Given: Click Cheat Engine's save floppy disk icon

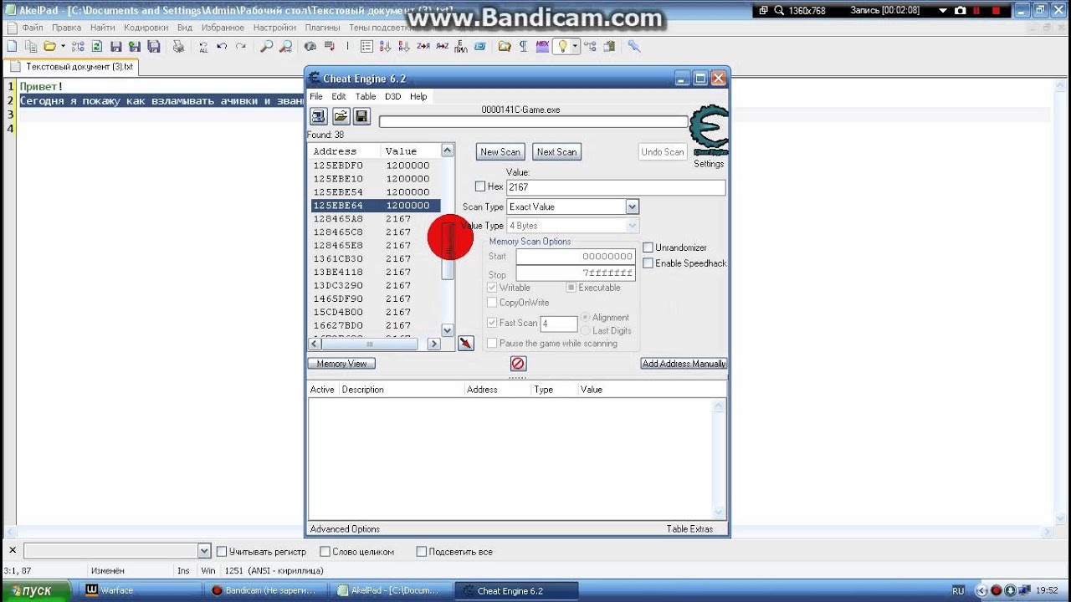Looking at the screenshot, I should pos(361,116).
